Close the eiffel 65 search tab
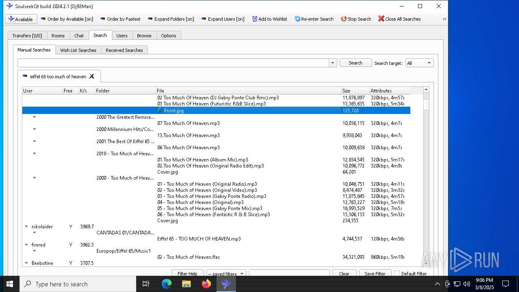This screenshot has width=519, height=292. coord(92,76)
